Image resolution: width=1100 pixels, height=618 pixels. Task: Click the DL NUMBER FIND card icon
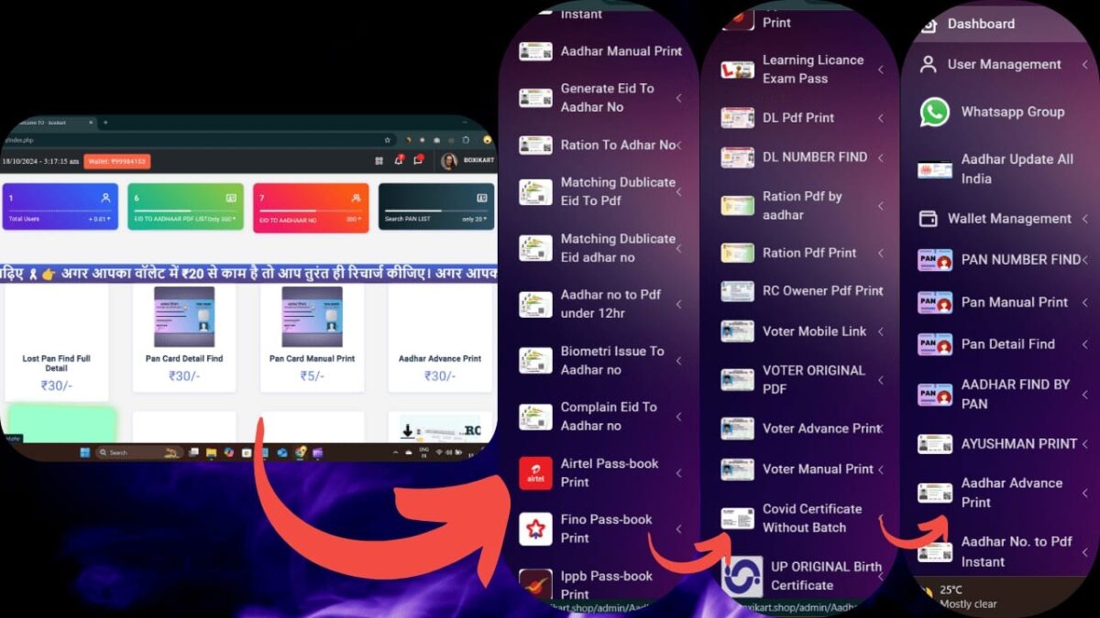click(737, 157)
